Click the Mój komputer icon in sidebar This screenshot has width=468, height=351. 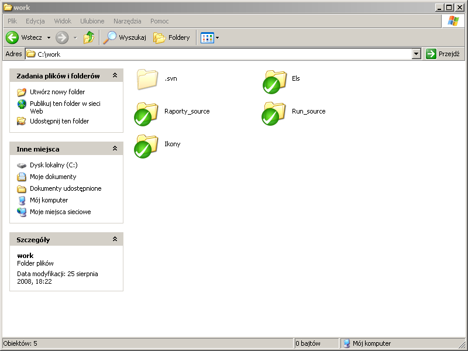[x=22, y=201]
